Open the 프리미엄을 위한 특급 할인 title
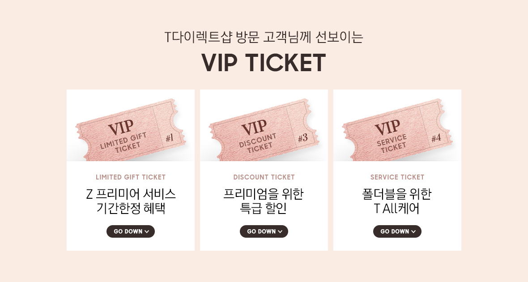 click(x=263, y=201)
